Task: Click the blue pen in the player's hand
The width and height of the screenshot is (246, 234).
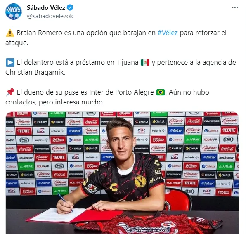Action: point(65,202)
